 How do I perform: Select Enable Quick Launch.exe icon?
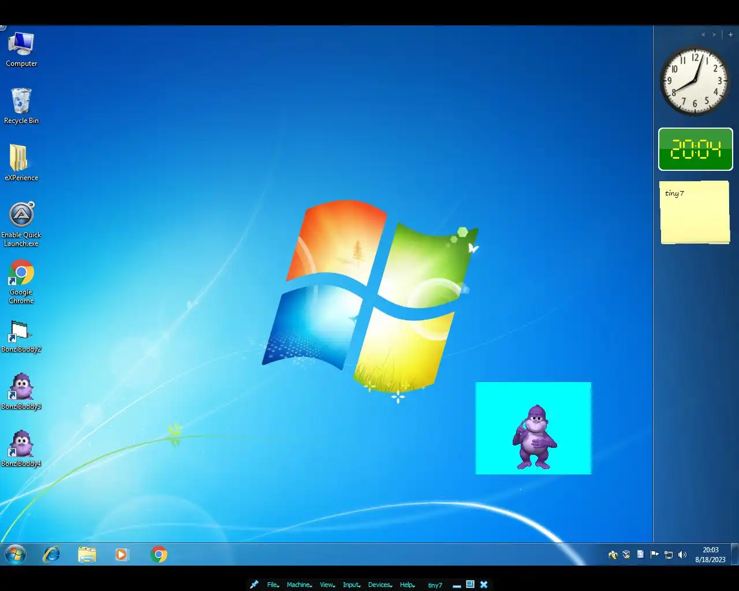[21, 225]
